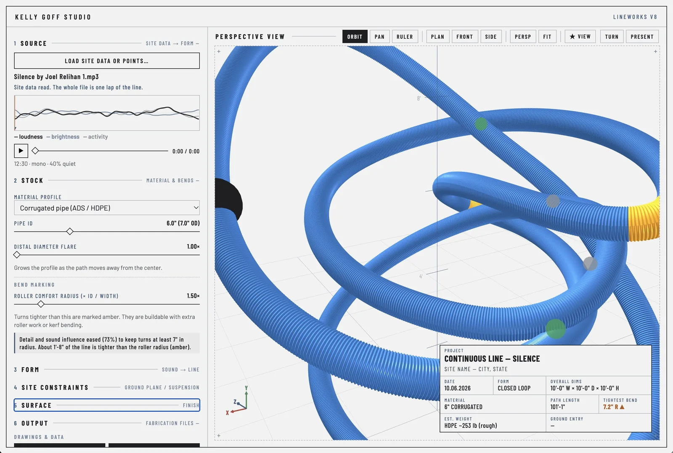Click the audio waveform graph
The image size is (673, 453).
[107, 113]
